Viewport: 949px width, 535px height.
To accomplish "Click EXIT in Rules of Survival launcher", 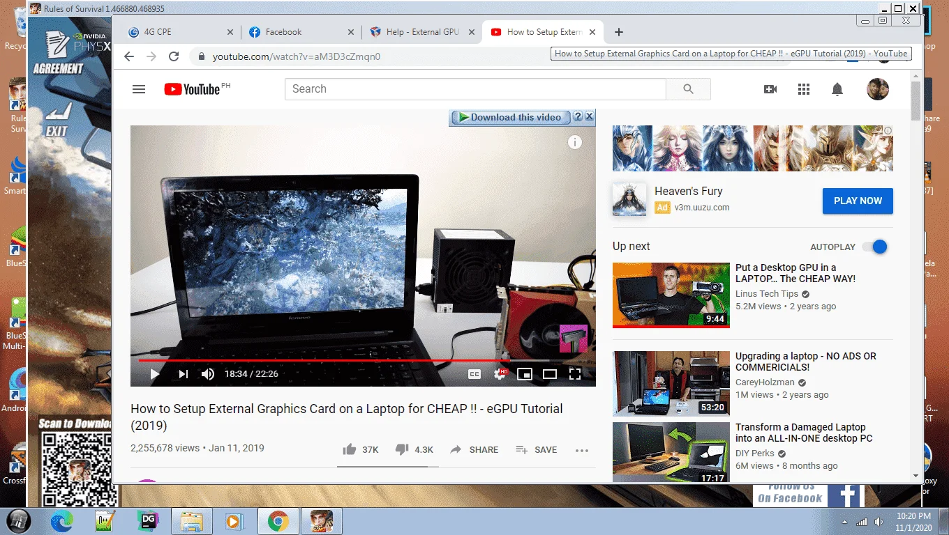I will [x=57, y=119].
